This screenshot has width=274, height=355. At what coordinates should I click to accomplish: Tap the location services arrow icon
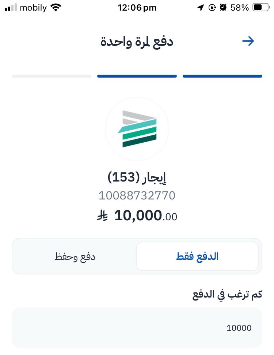(x=201, y=8)
